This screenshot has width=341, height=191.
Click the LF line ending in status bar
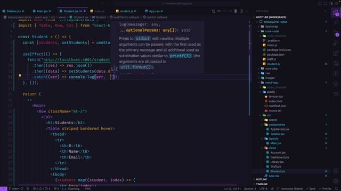click(x=272, y=189)
